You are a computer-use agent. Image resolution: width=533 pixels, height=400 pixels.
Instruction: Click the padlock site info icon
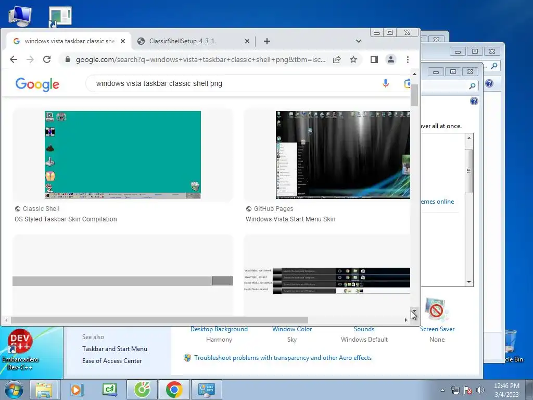67,59
